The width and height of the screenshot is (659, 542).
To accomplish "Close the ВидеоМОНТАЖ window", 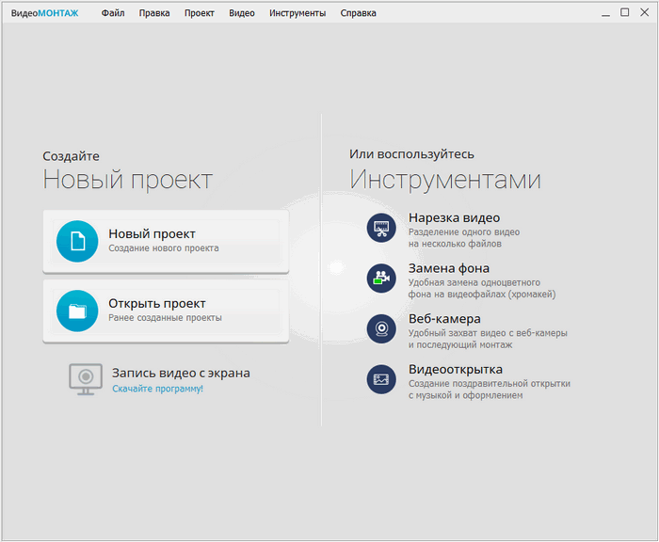I will click(x=644, y=12).
